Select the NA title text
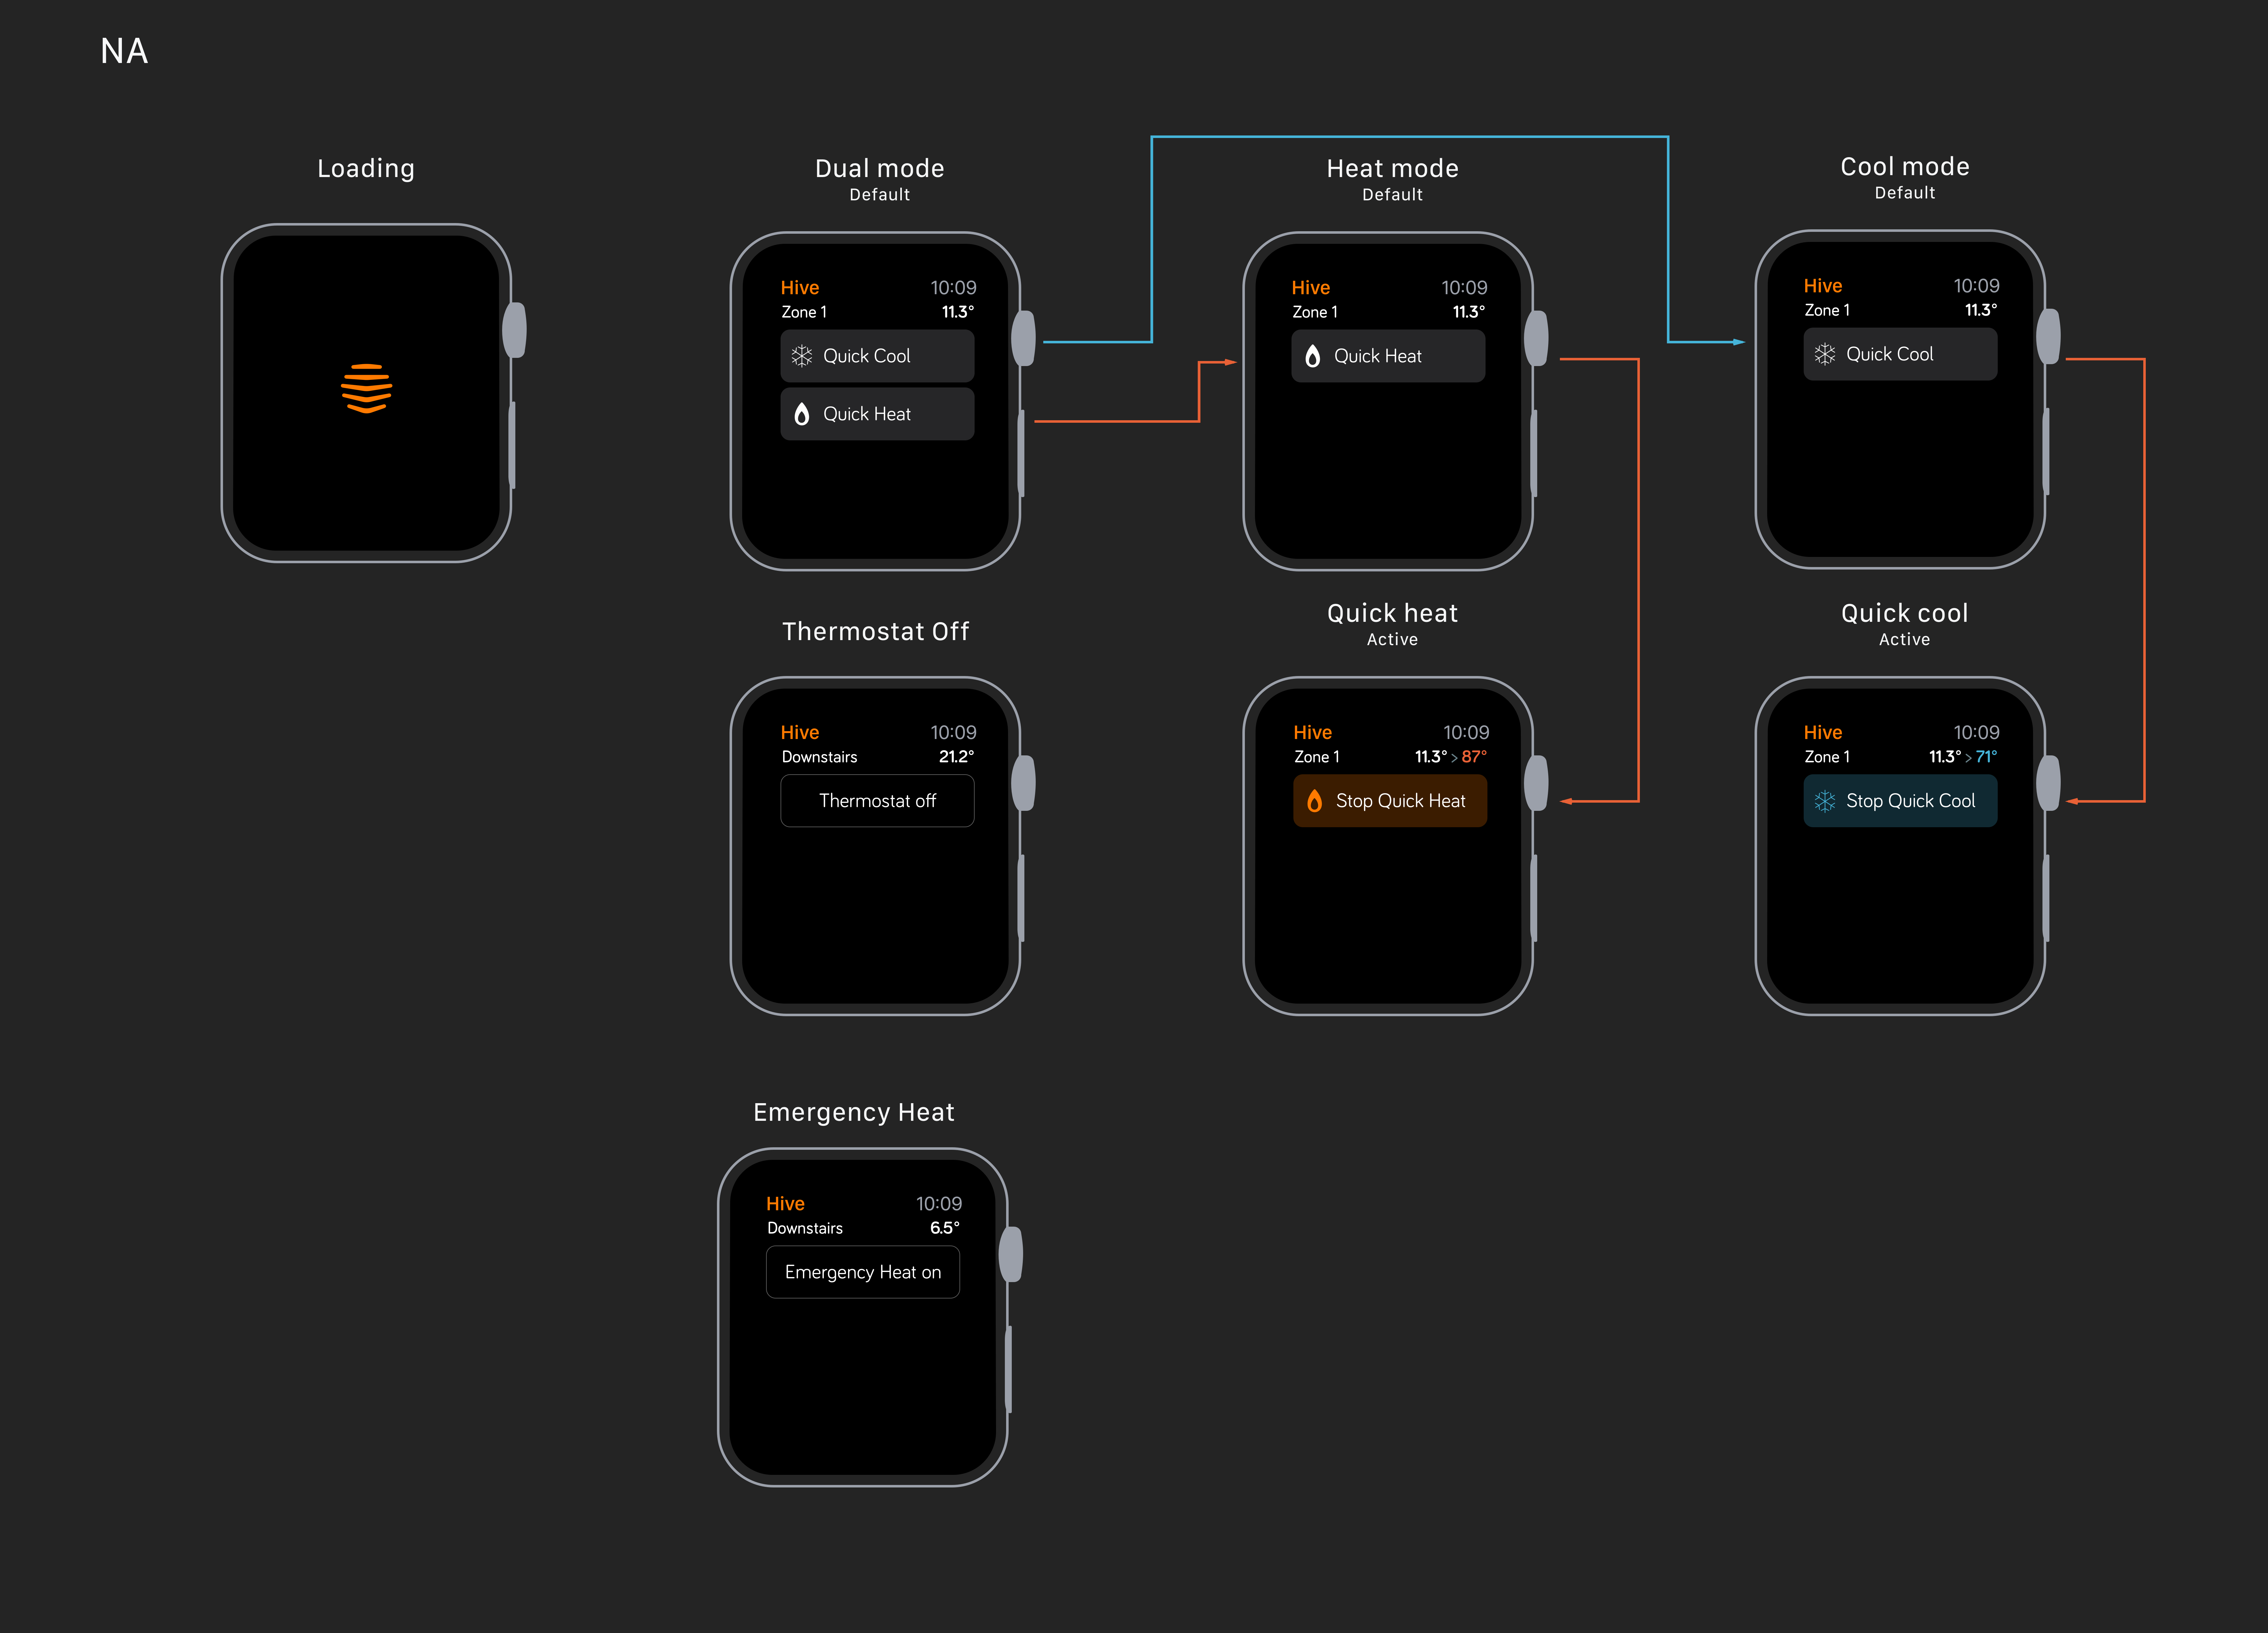Screen dimensions: 2268x1633 tap(124, 51)
